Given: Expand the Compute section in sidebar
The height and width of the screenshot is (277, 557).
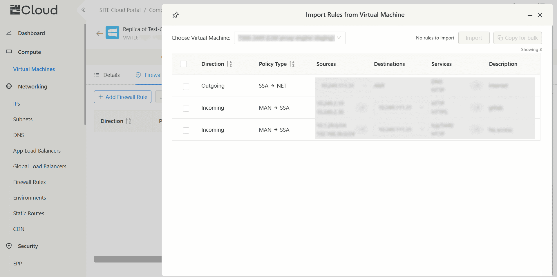Looking at the screenshot, I should point(29,52).
